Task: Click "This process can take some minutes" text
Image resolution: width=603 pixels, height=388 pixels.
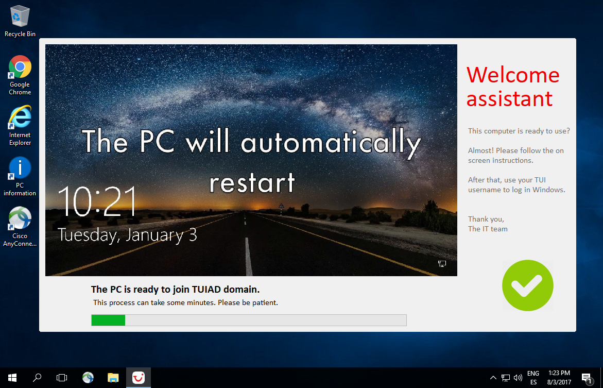Action: 185,302
